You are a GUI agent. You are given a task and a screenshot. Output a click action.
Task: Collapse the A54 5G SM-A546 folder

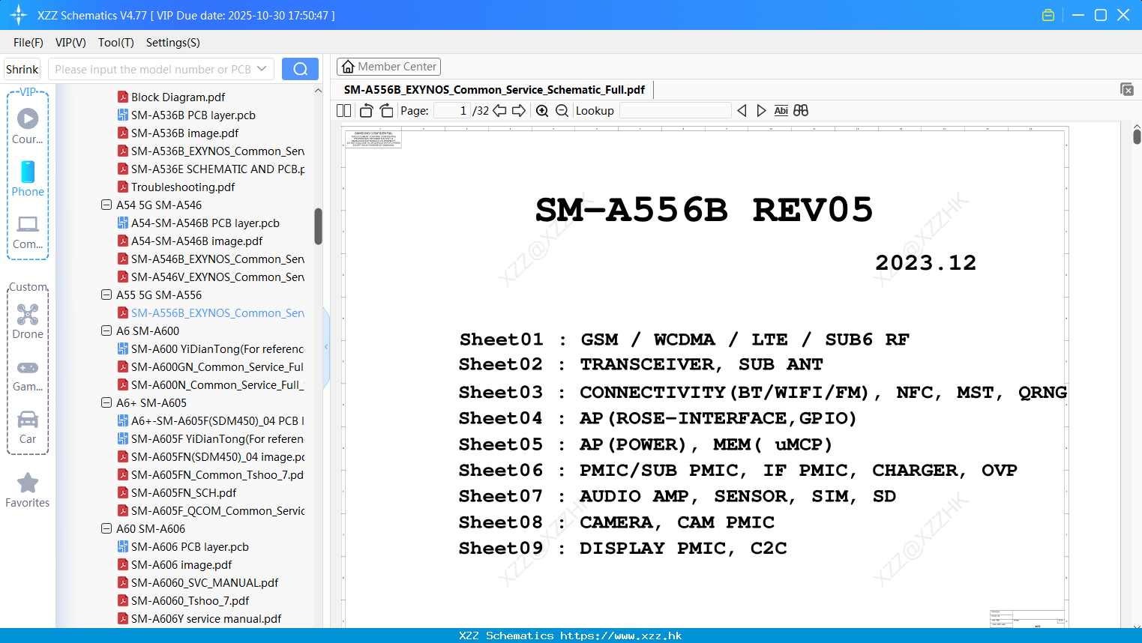pyautogui.click(x=106, y=205)
